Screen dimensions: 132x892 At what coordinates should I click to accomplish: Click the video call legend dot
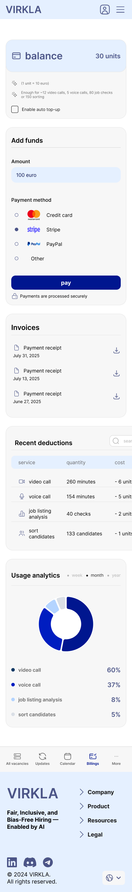coord(13,670)
